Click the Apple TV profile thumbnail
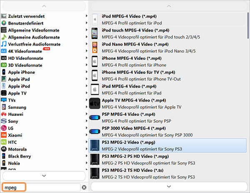The image size is (250, 193). coord(95,103)
